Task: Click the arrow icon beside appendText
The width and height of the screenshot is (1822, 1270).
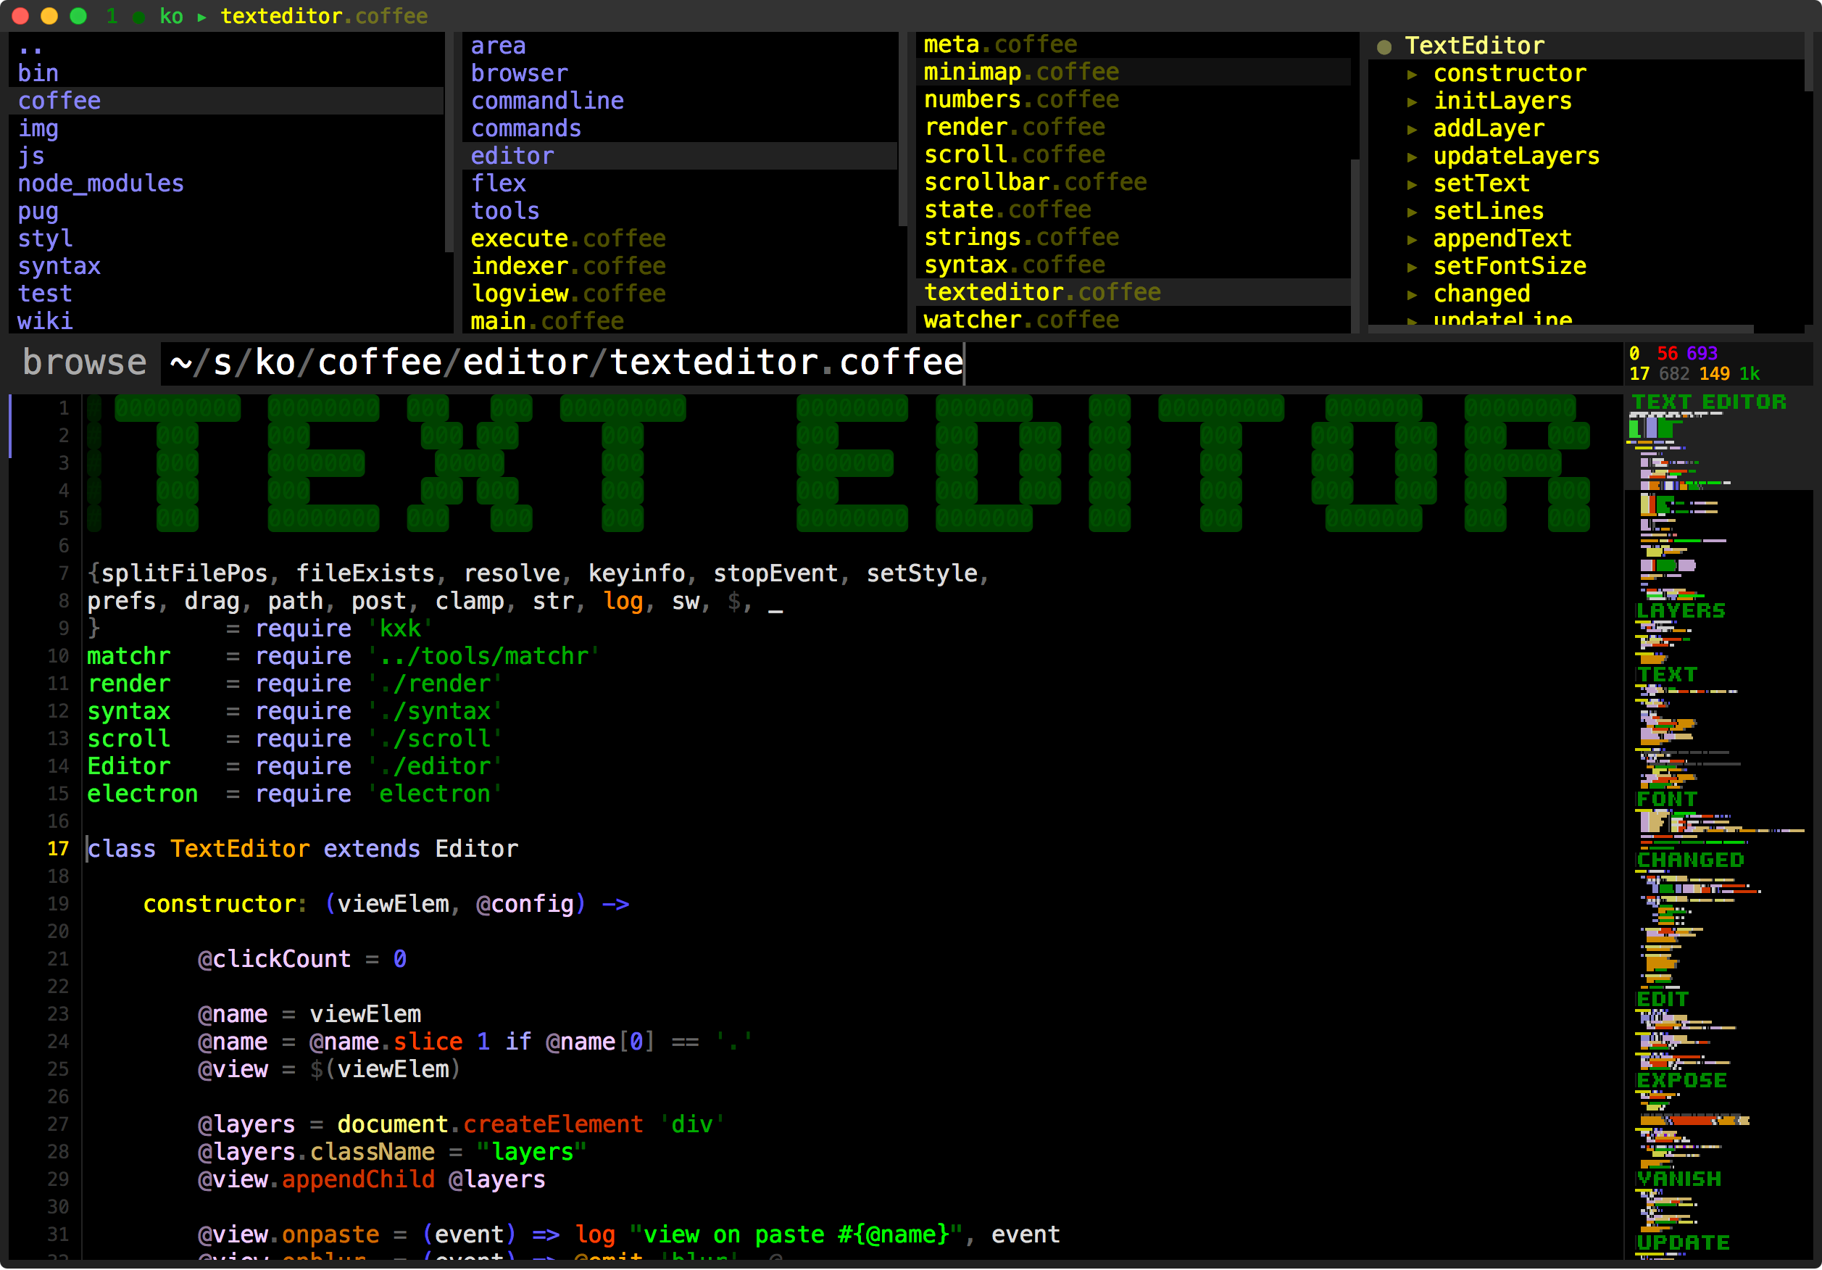Action: [x=1412, y=240]
